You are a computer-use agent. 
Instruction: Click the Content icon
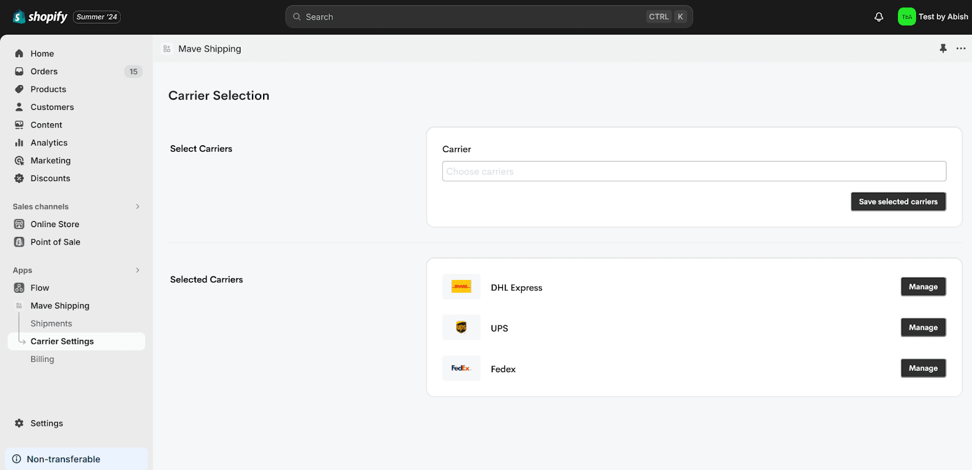[x=19, y=125]
